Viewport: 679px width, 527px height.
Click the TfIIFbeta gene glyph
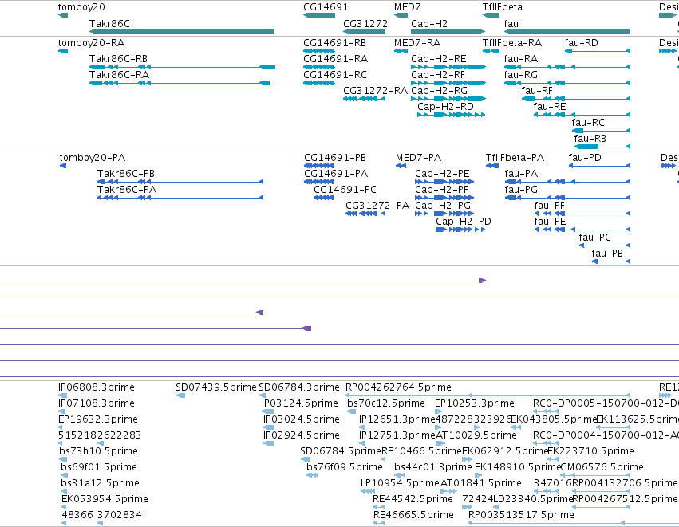pos(491,15)
